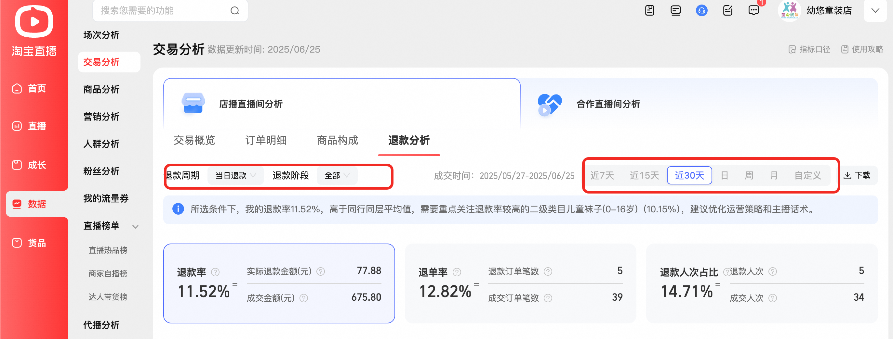Viewport: 893px width, 339px height.
Task: Click the 指标口径 icon
Action: click(x=792, y=49)
